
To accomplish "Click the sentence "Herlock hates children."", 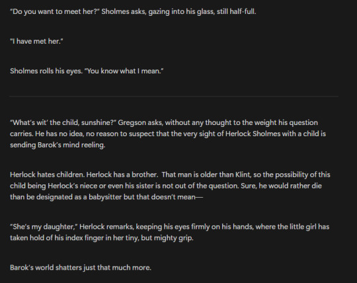I will click(47, 175).
